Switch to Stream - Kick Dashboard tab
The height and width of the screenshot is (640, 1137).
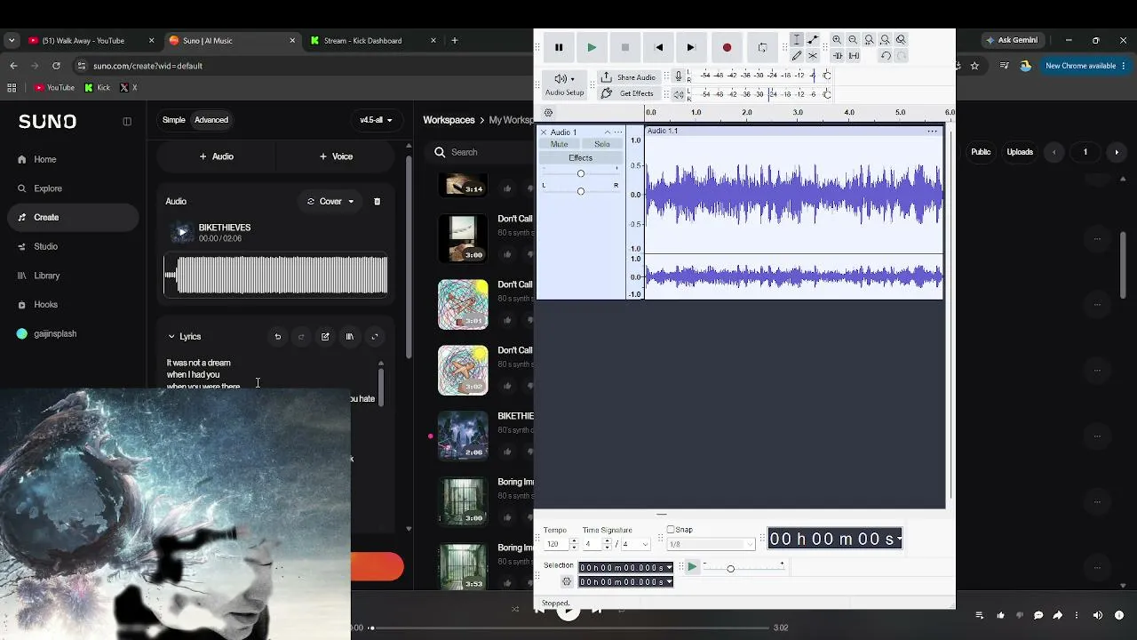(374, 40)
